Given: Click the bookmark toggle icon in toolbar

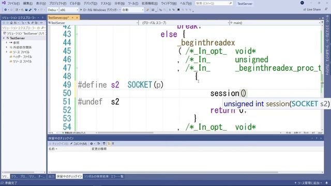Looking at the screenshot, I should 178,10.
